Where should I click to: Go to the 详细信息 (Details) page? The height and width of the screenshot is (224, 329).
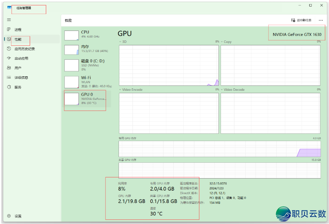coord(21,78)
